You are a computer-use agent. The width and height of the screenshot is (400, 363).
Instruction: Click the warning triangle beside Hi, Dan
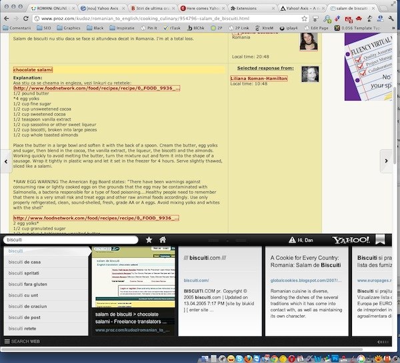point(292,240)
